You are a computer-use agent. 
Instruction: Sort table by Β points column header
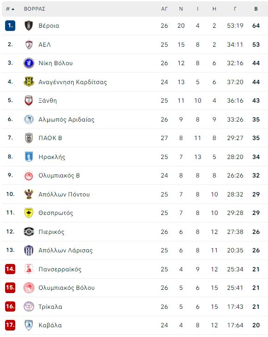coord(256,9)
